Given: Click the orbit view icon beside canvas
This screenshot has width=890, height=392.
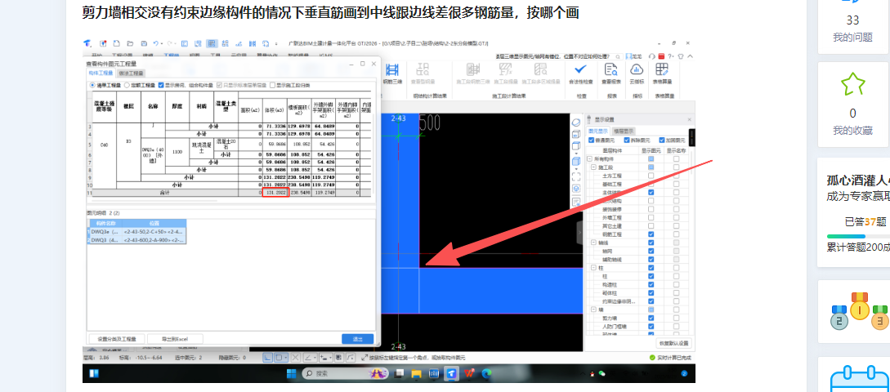Looking at the screenshot, I should click(576, 122).
